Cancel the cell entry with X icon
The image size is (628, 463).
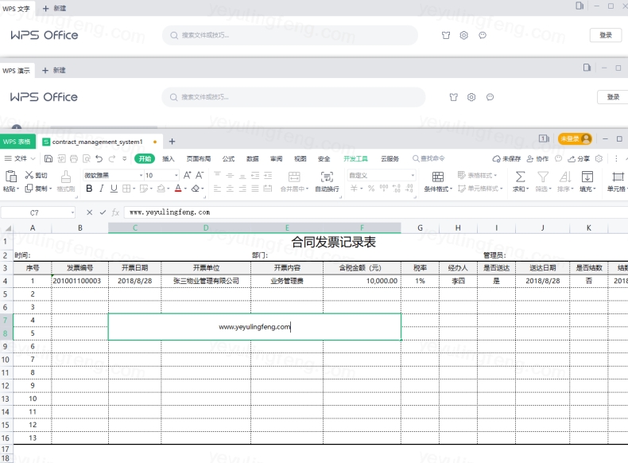[89, 212]
